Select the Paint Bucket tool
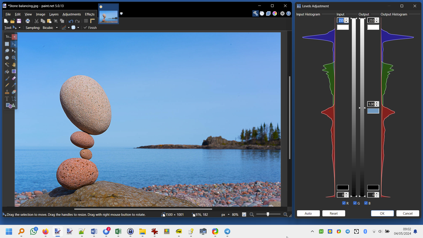This screenshot has height=238, width=423. coord(7,71)
